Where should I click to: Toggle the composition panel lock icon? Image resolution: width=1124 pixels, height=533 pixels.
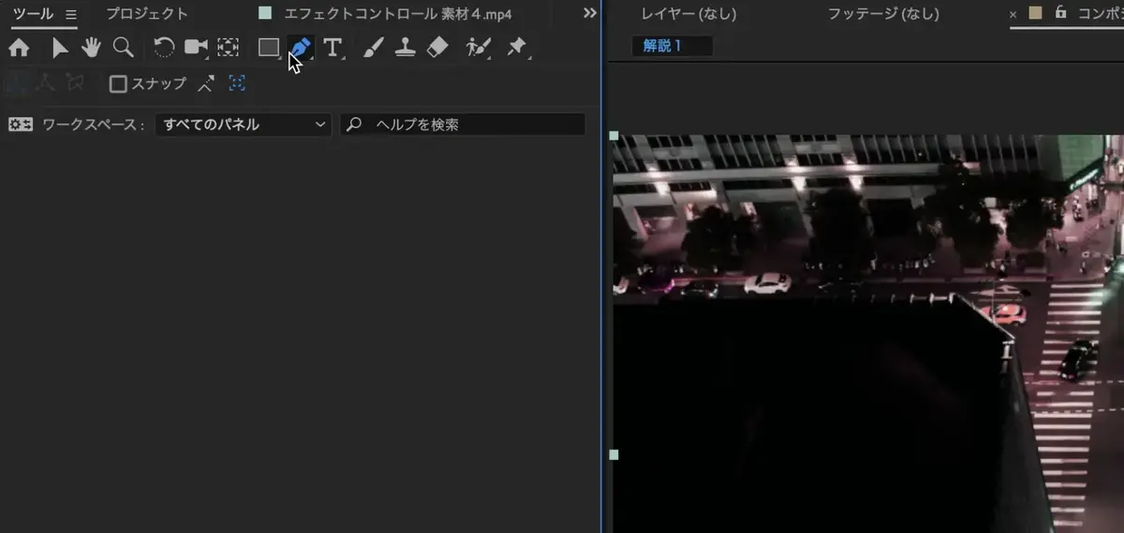click(1060, 13)
